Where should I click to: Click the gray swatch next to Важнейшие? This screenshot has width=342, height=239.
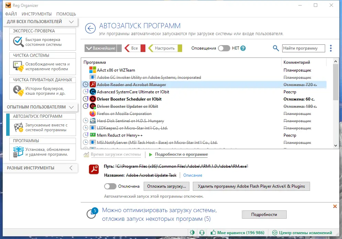(x=119, y=48)
